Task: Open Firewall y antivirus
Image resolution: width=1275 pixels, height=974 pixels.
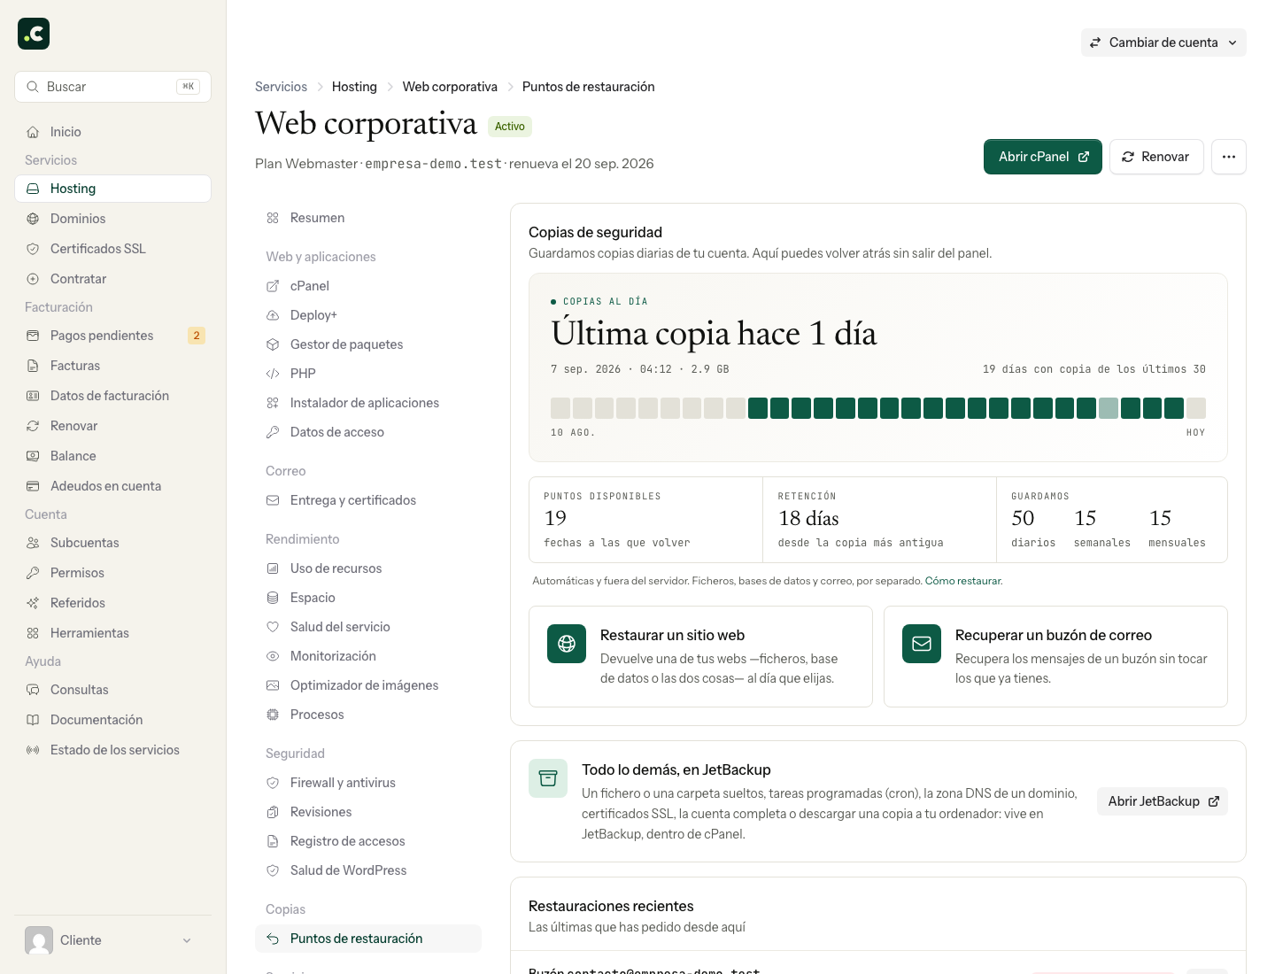Action: click(368, 783)
